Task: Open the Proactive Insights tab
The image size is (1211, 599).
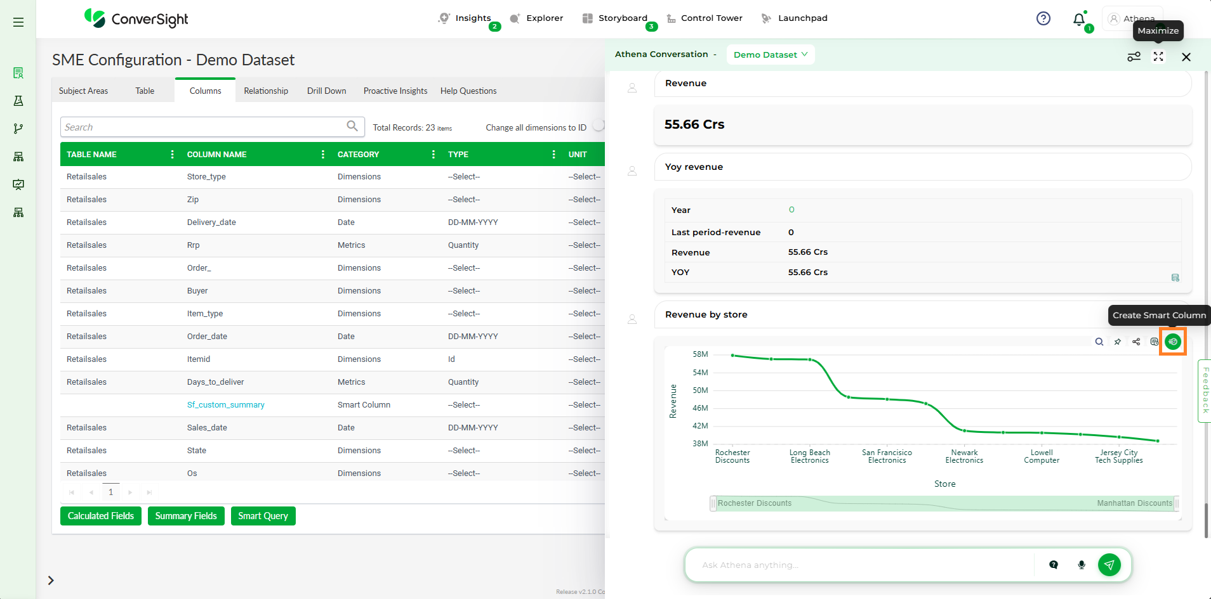Action: pos(395,91)
